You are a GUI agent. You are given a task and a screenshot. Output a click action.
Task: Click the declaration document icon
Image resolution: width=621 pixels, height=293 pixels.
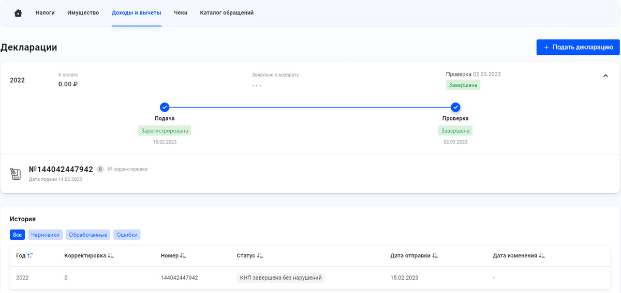(x=16, y=174)
